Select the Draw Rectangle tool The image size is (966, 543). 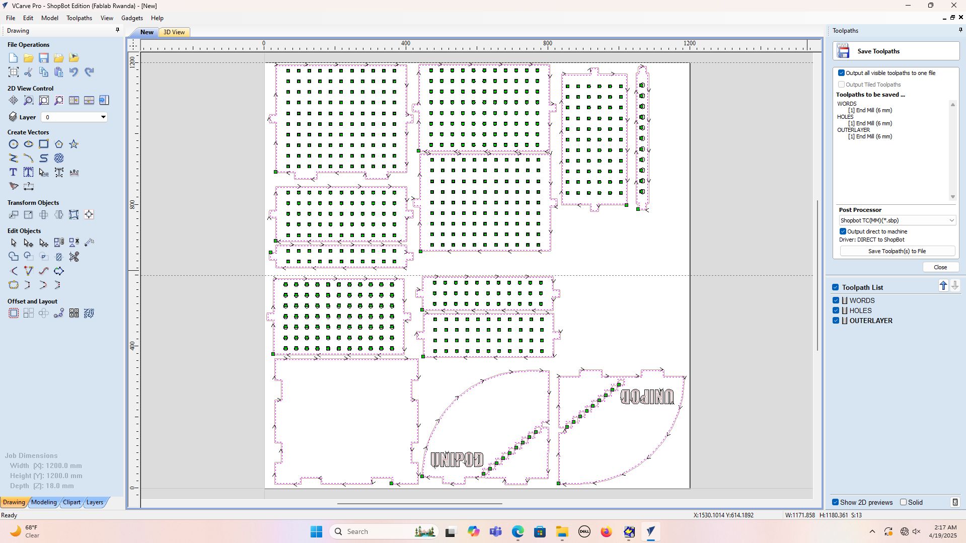(x=44, y=144)
